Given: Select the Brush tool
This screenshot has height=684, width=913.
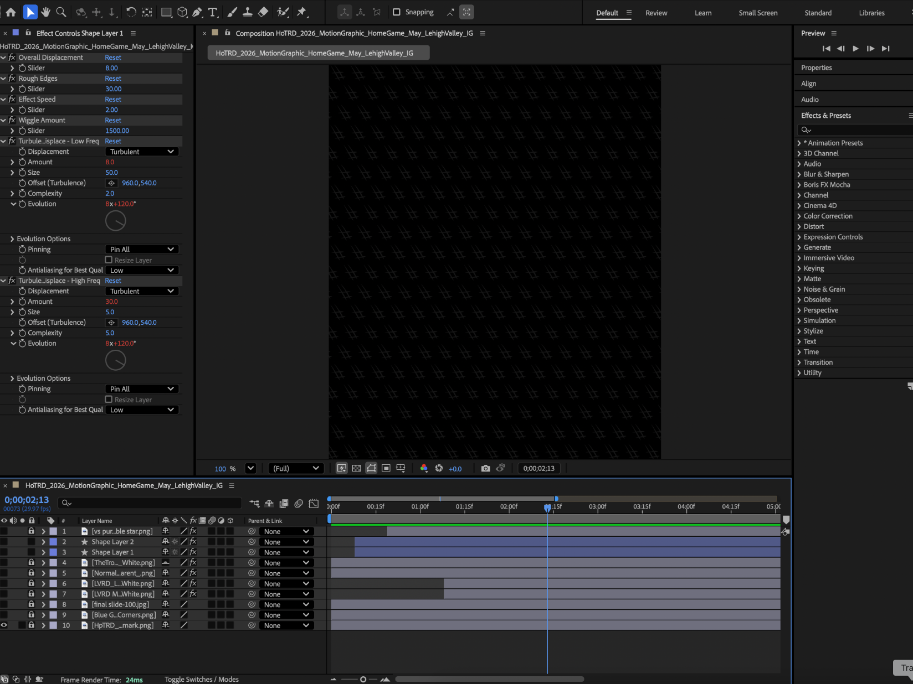Looking at the screenshot, I should click(233, 12).
